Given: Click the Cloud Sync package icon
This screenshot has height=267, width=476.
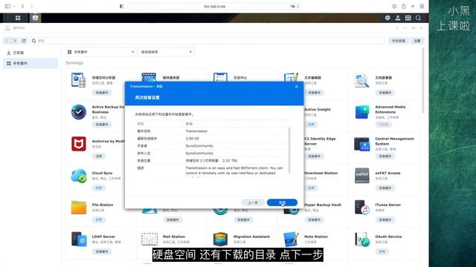Looking at the screenshot, I should [x=79, y=176].
